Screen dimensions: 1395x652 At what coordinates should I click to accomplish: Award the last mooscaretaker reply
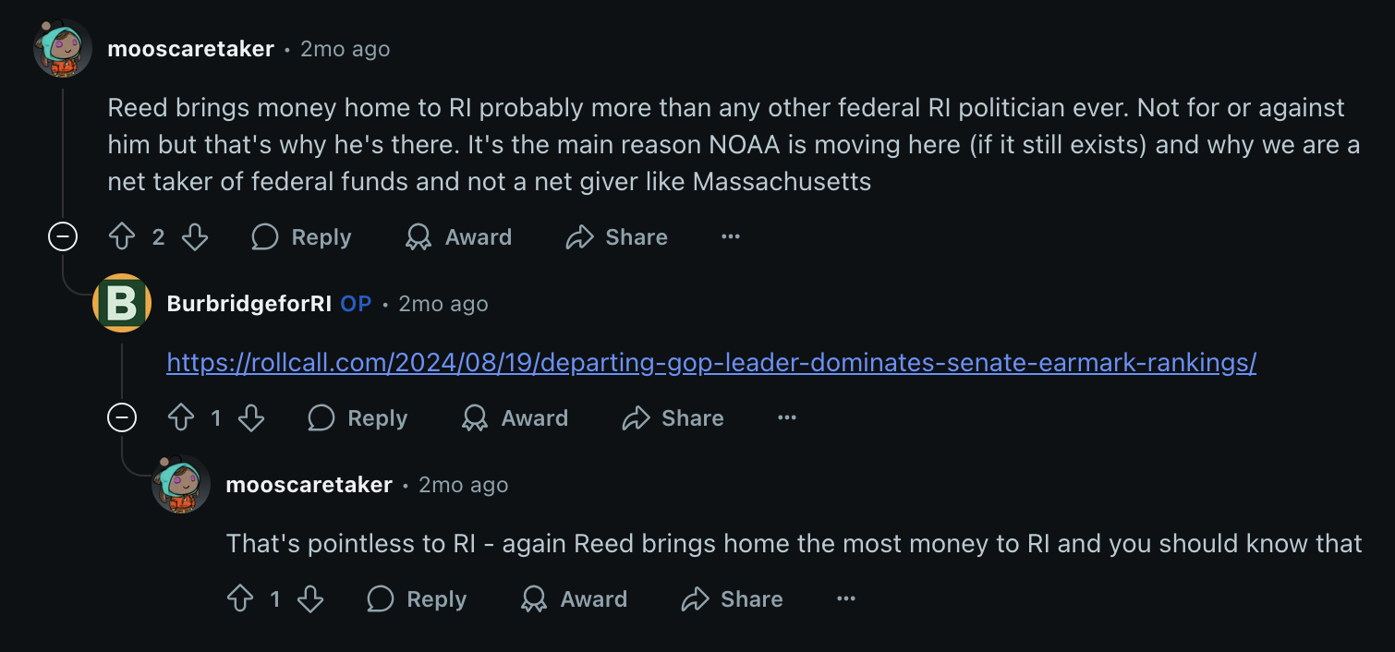pyautogui.click(x=575, y=599)
